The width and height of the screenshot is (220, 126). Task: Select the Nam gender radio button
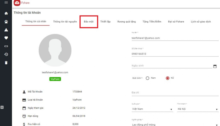[x=147, y=78]
